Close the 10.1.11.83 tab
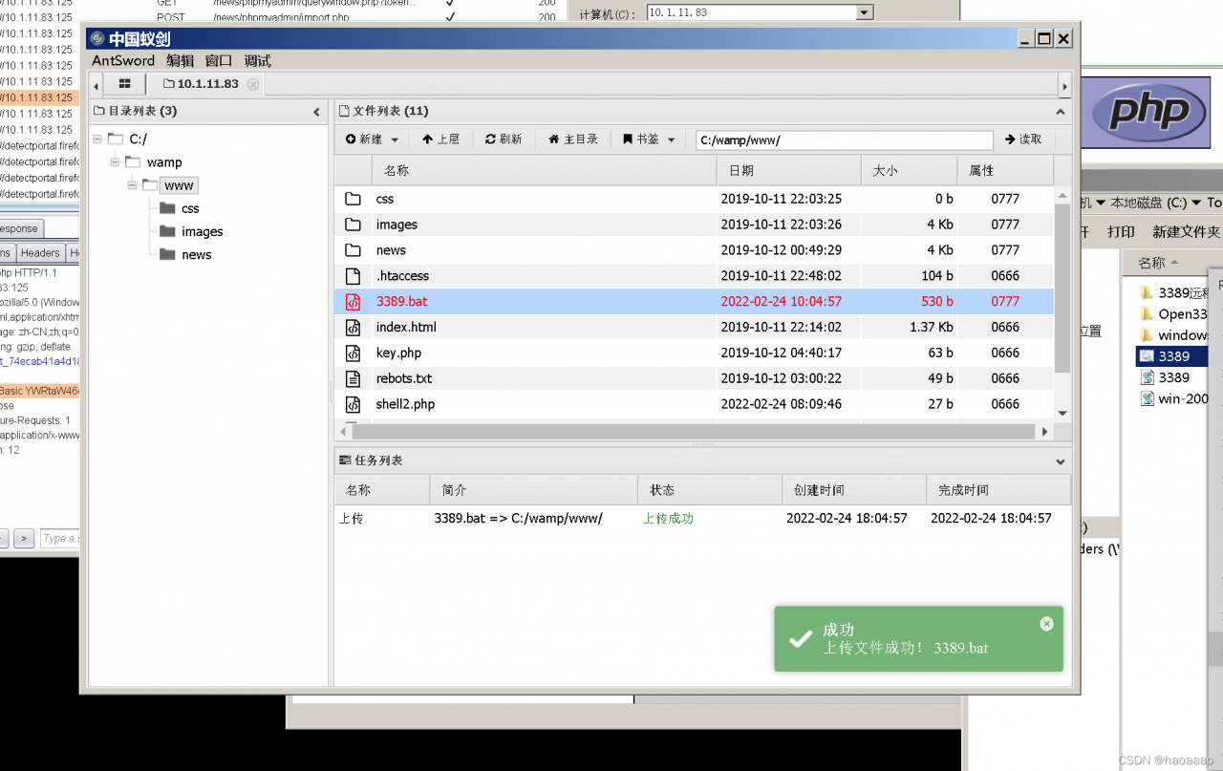 [x=253, y=84]
